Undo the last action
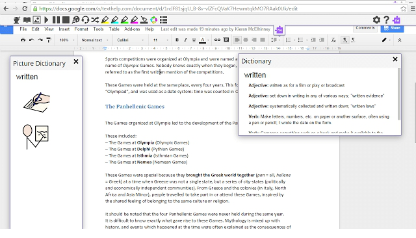Viewport: 416px width, 238px height. [32, 40]
